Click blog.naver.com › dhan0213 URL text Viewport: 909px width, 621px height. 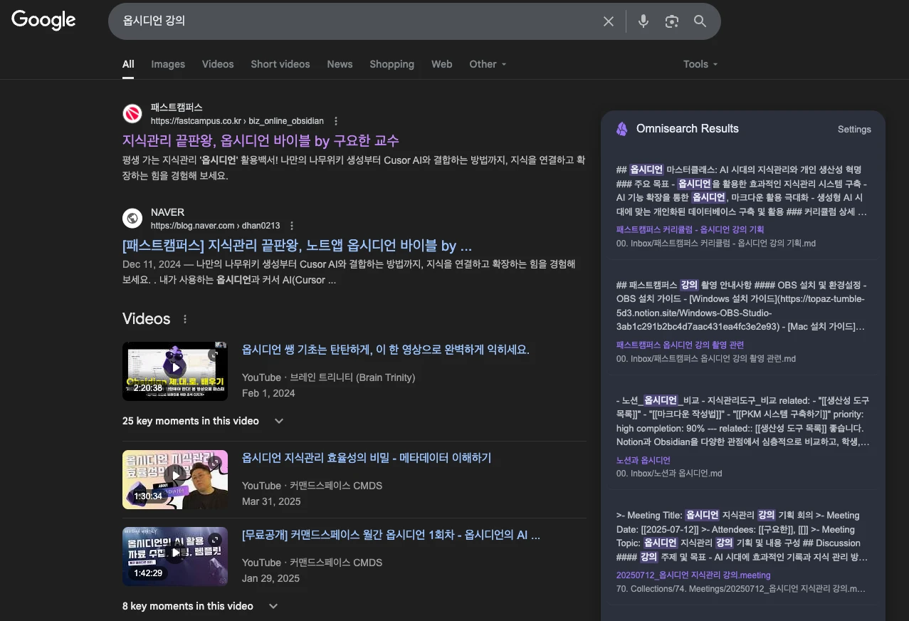click(215, 226)
